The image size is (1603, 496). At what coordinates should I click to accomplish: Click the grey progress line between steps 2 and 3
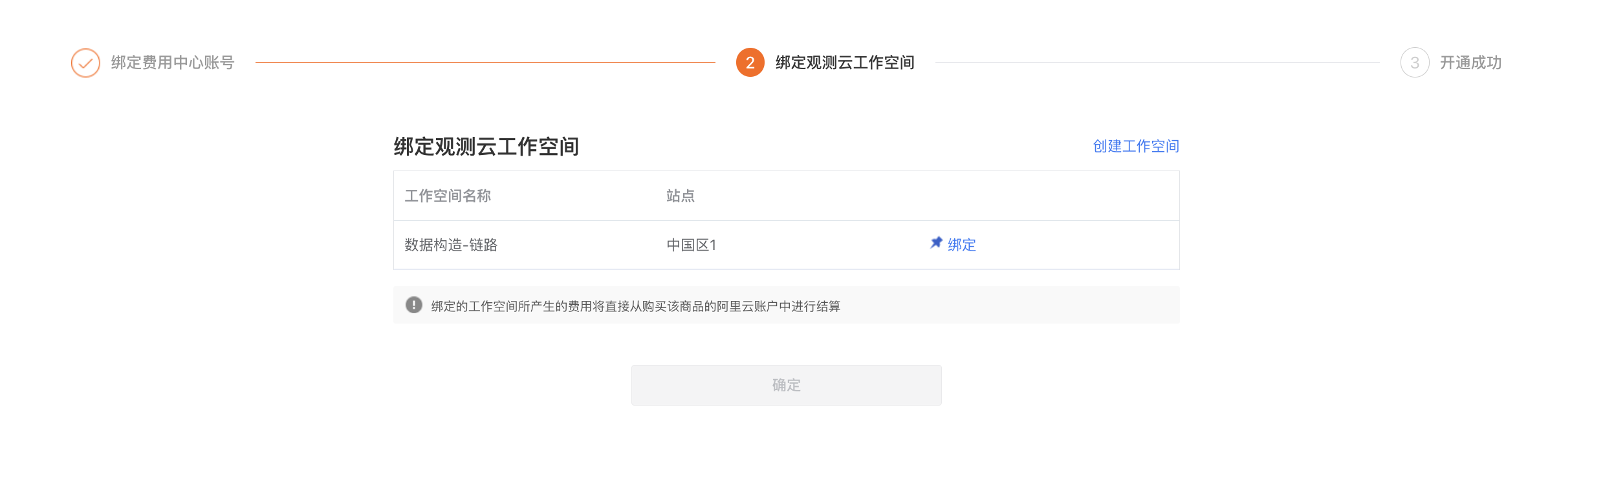pos(1157,63)
